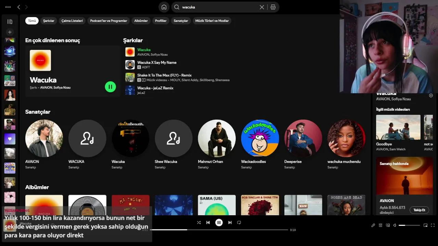Viewport: 438px width, 246px height.
Task: Click the jeLeZ artist name
Action: click(x=141, y=93)
